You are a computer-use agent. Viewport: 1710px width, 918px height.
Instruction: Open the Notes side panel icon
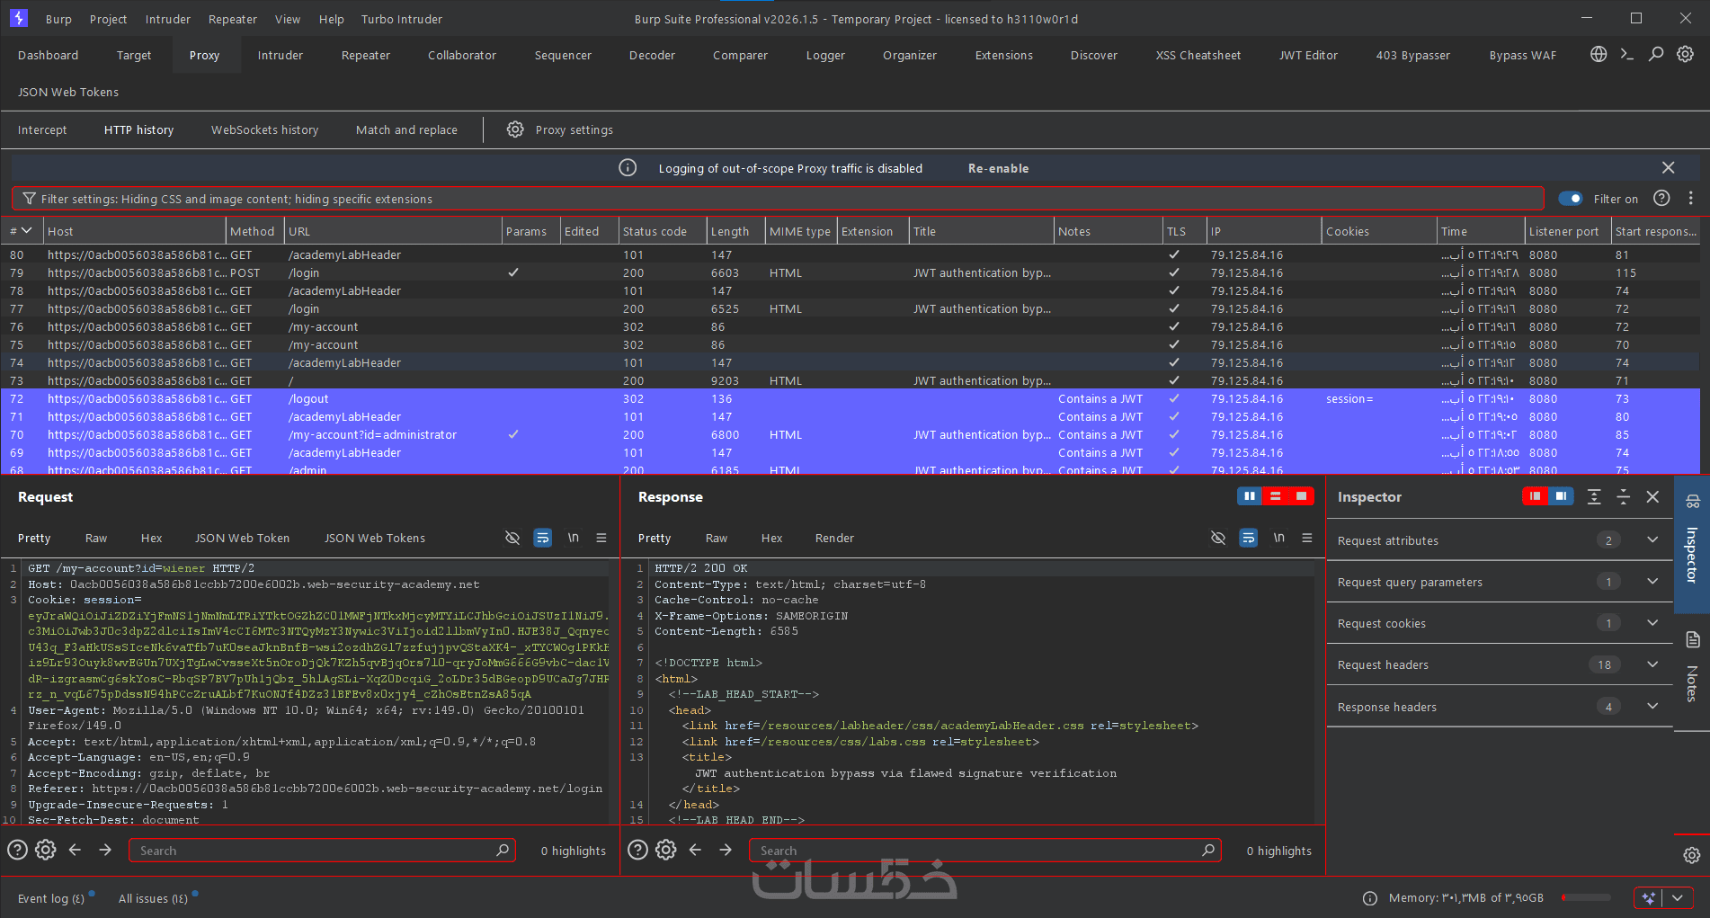click(1693, 639)
